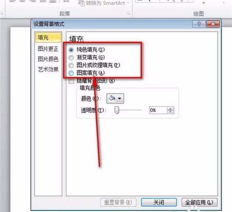The image size is (232, 212).
Task: Click the paint bucket fill color icon
Action: click(x=112, y=98)
